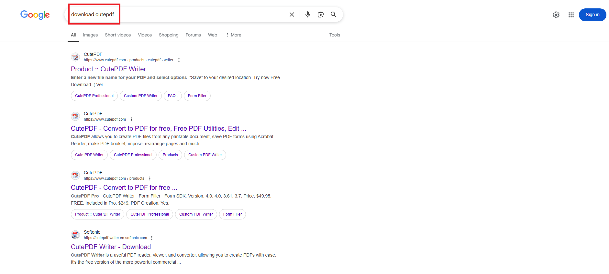Focus the search field containing download cutepdf

(178, 15)
